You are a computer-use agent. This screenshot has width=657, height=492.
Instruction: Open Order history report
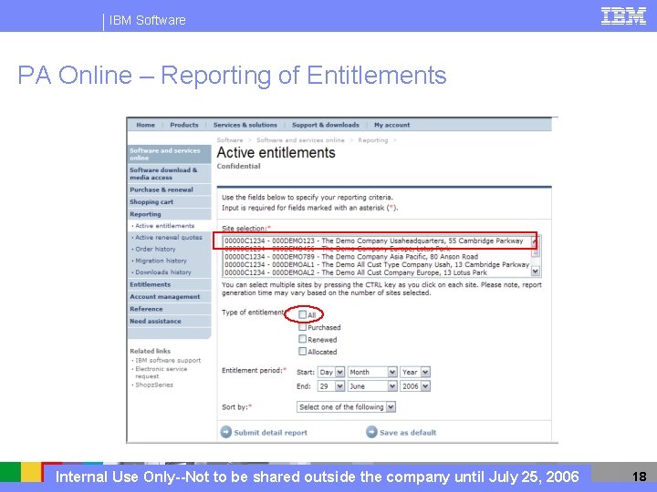tap(155, 249)
